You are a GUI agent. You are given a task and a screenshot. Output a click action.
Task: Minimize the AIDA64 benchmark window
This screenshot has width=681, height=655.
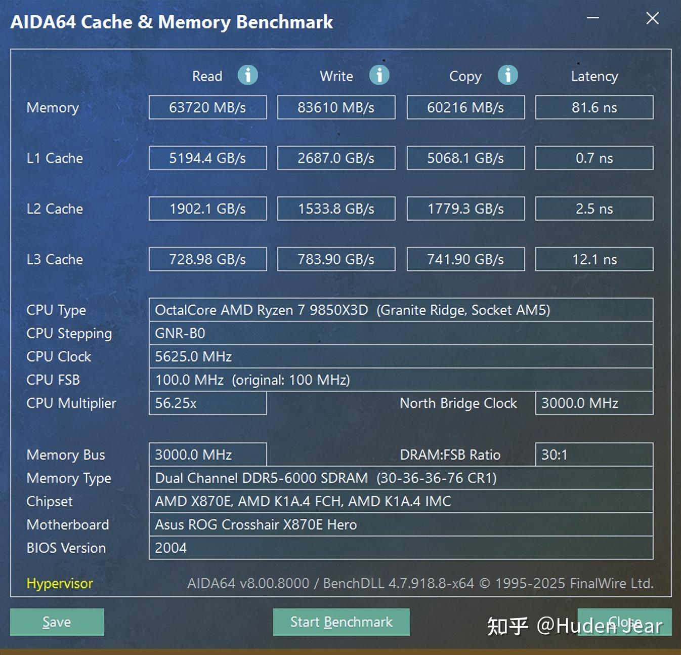593,18
